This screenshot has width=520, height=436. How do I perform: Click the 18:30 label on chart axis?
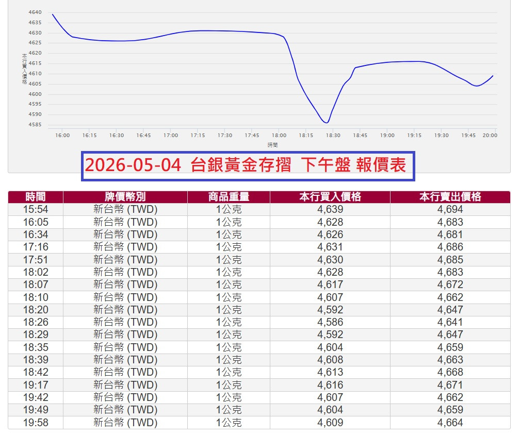pyautogui.click(x=333, y=135)
